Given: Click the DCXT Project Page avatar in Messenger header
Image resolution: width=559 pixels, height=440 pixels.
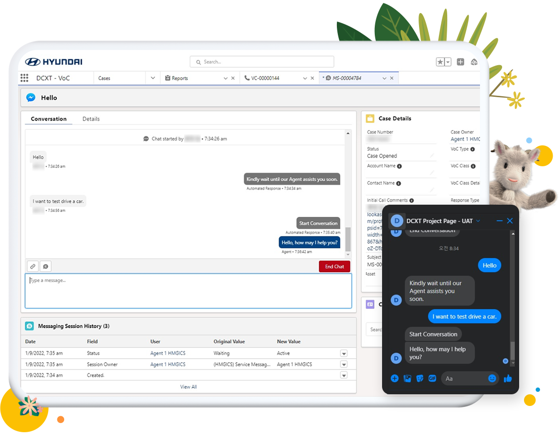Looking at the screenshot, I should [397, 221].
